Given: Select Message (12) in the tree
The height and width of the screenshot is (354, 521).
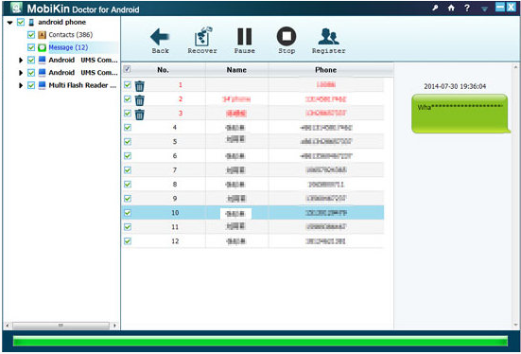Looking at the screenshot, I should [x=68, y=47].
